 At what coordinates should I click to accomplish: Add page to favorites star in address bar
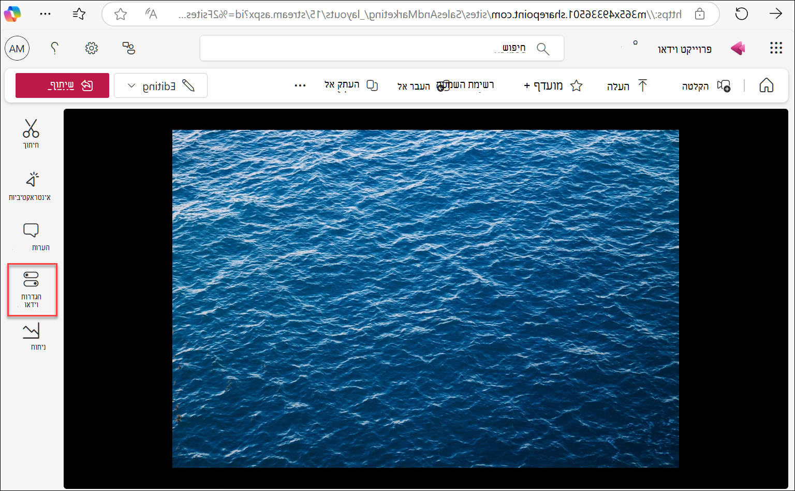(x=121, y=14)
